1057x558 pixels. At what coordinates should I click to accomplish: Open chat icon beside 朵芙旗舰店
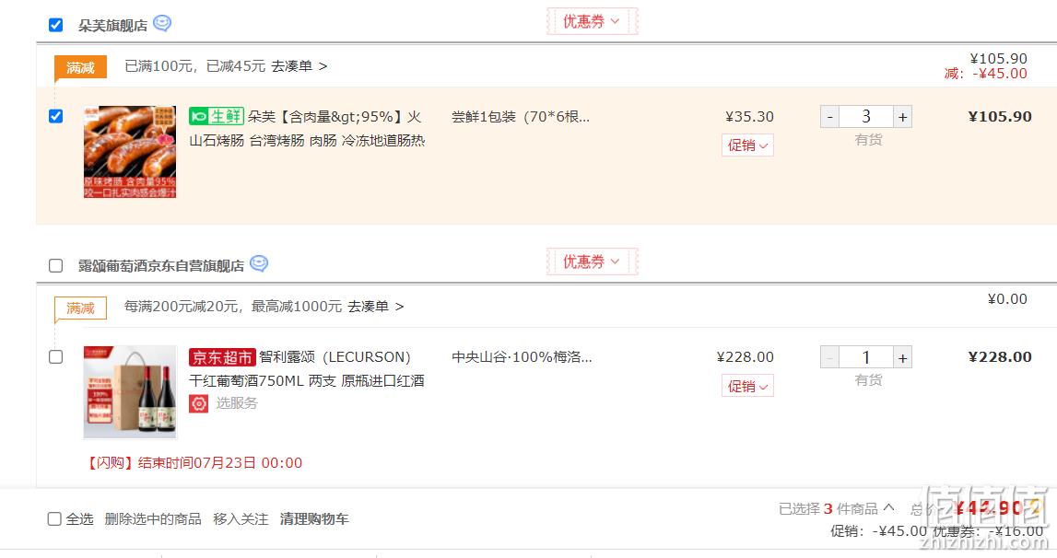[x=162, y=24]
